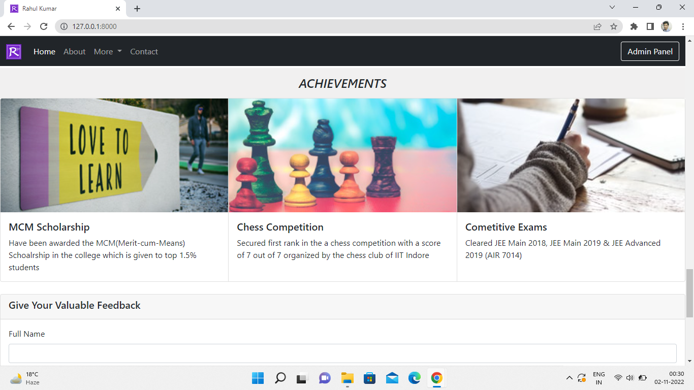
Task: Click the Chrome profile avatar
Action: tap(666, 26)
